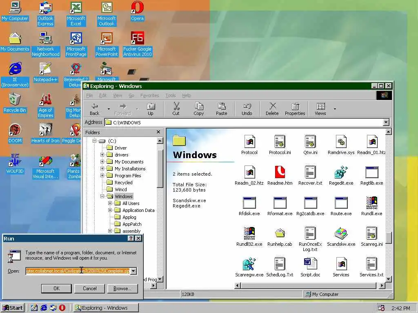418x313 pixels.
Task: Go Up one folder level
Action: [151, 109]
